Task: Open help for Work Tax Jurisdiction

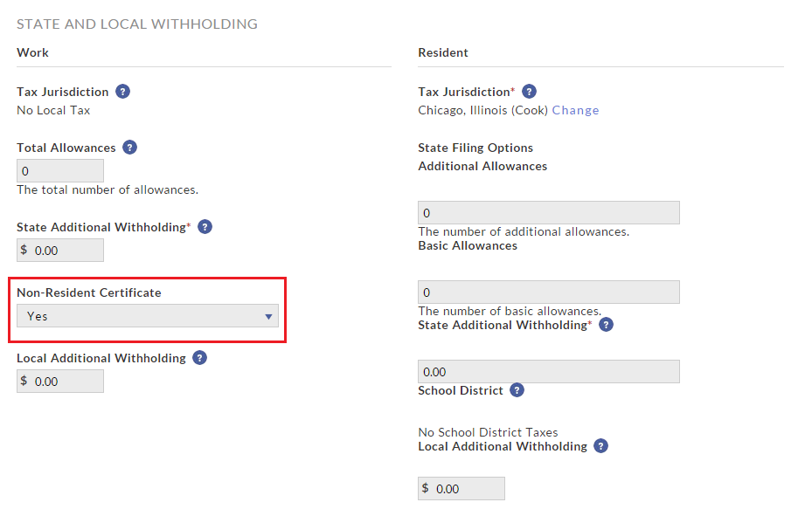Action: pos(122,92)
